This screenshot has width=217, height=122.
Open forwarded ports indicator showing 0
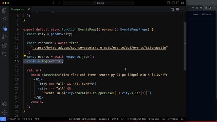point(37,119)
